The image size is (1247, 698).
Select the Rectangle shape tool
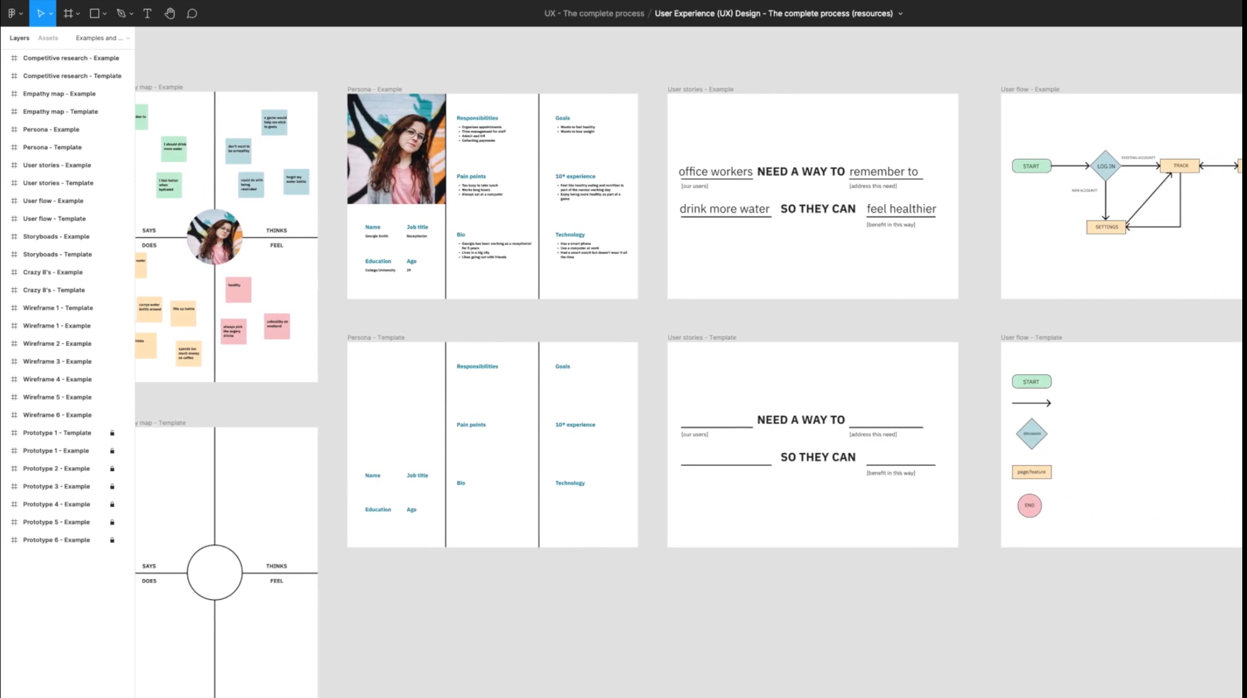pos(95,13)
